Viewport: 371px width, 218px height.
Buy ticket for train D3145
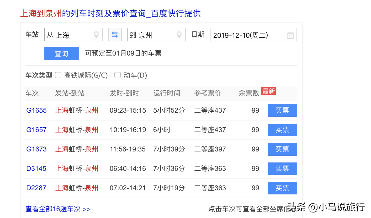click(282, 168)
